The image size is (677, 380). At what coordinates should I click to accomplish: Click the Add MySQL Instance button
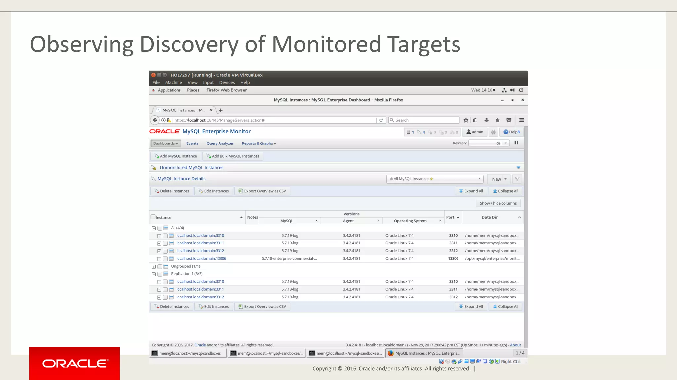coord(176,156)
